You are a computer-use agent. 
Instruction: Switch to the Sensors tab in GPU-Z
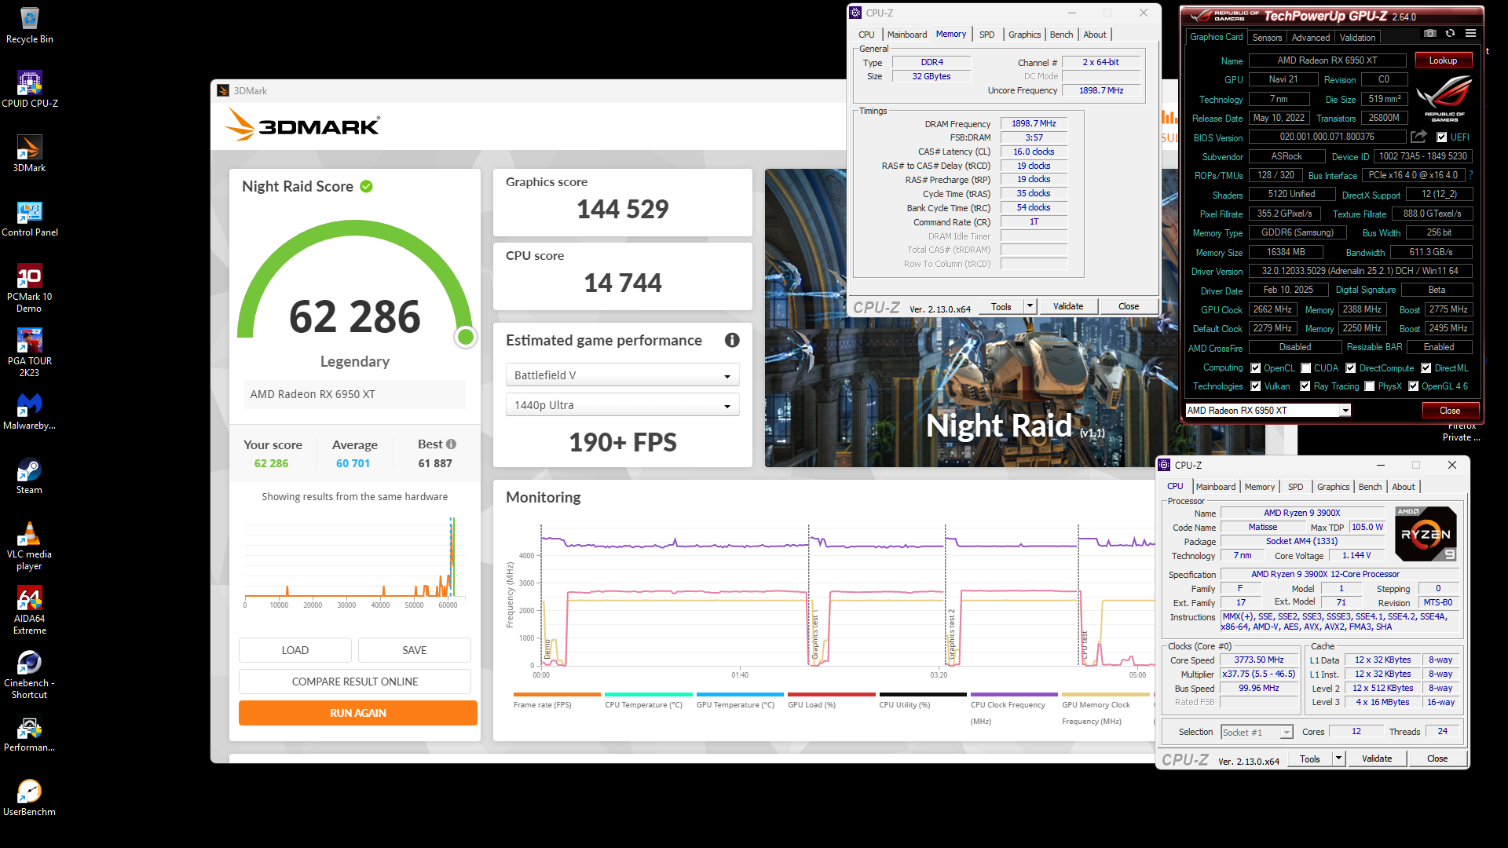[1267, 38]
